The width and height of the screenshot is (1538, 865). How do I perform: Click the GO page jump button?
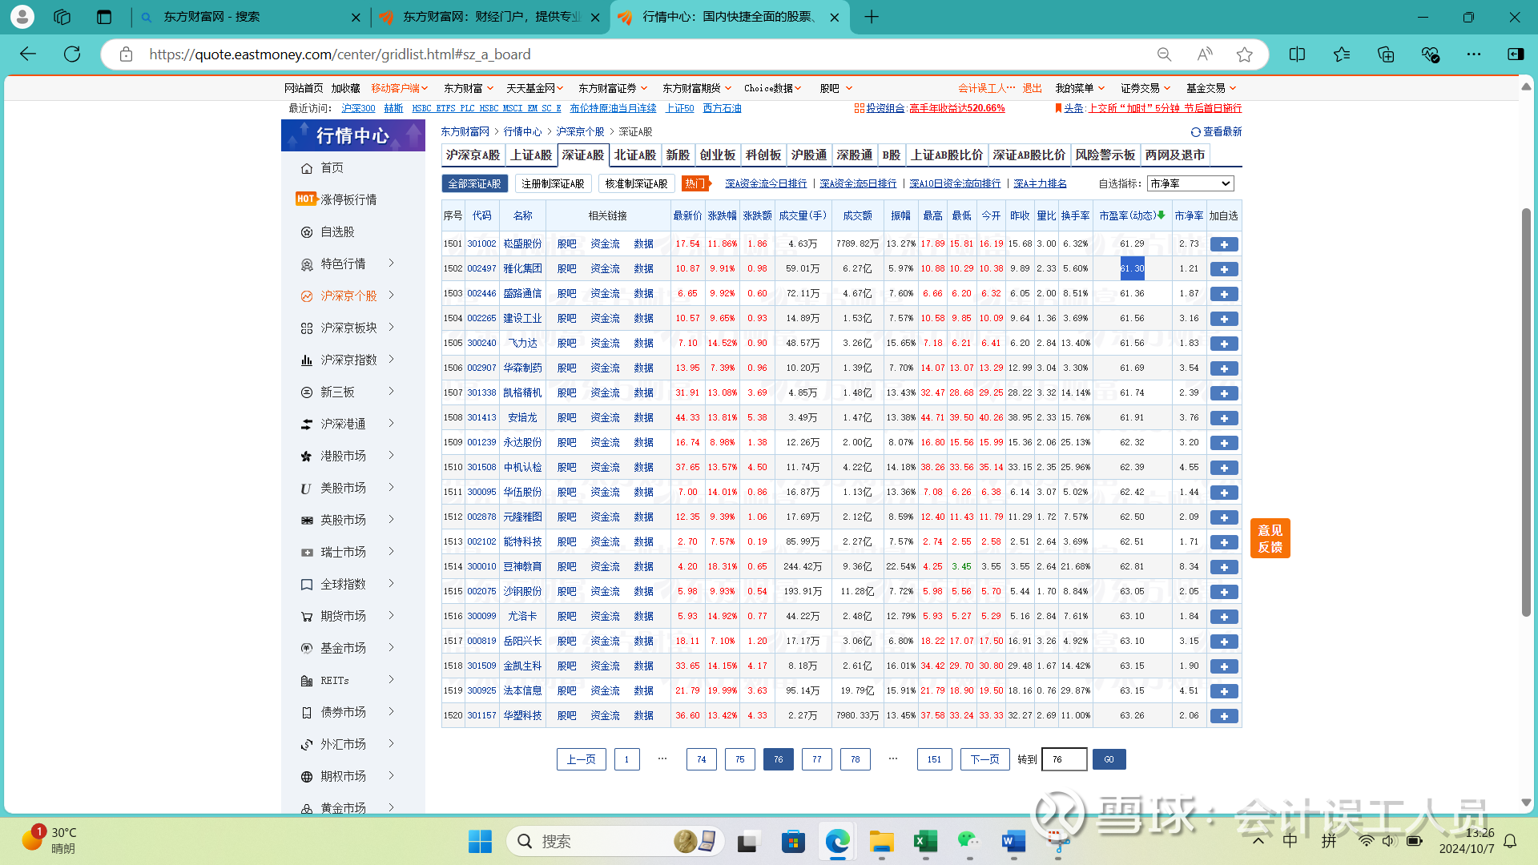click(1109, 759)
